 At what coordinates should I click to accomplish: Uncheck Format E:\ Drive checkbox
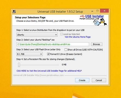(x=48, y=54)
